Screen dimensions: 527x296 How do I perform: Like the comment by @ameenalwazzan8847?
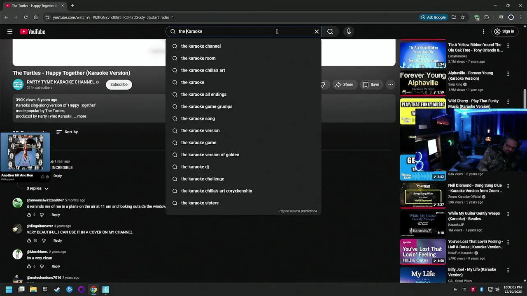[29, 215]
